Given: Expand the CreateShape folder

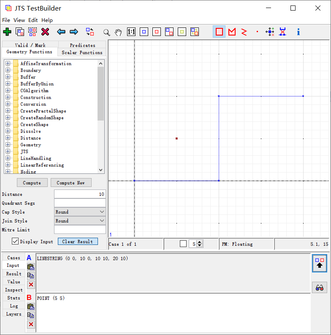Looking at the screenshot, I should tap(8, 124).
